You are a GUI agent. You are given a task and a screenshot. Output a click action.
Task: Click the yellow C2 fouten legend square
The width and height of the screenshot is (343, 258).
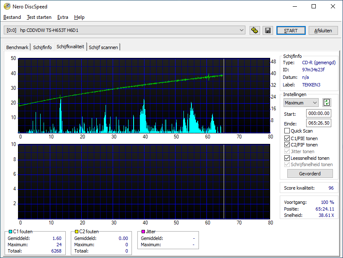[x=77, y=232]
